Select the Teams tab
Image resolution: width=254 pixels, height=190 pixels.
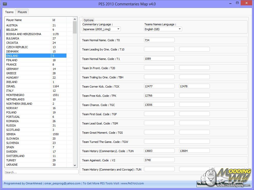pos(9,12)
